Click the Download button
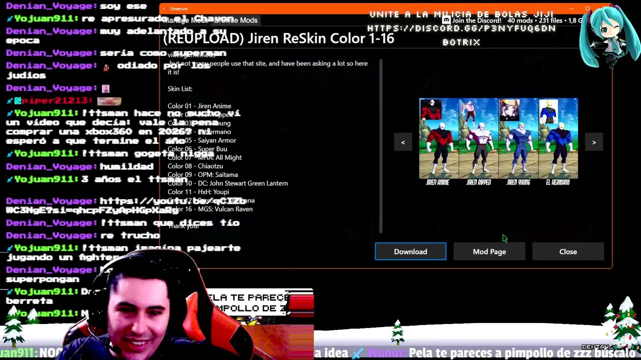This screenshot has height=360, width=641. coord(410,251)
